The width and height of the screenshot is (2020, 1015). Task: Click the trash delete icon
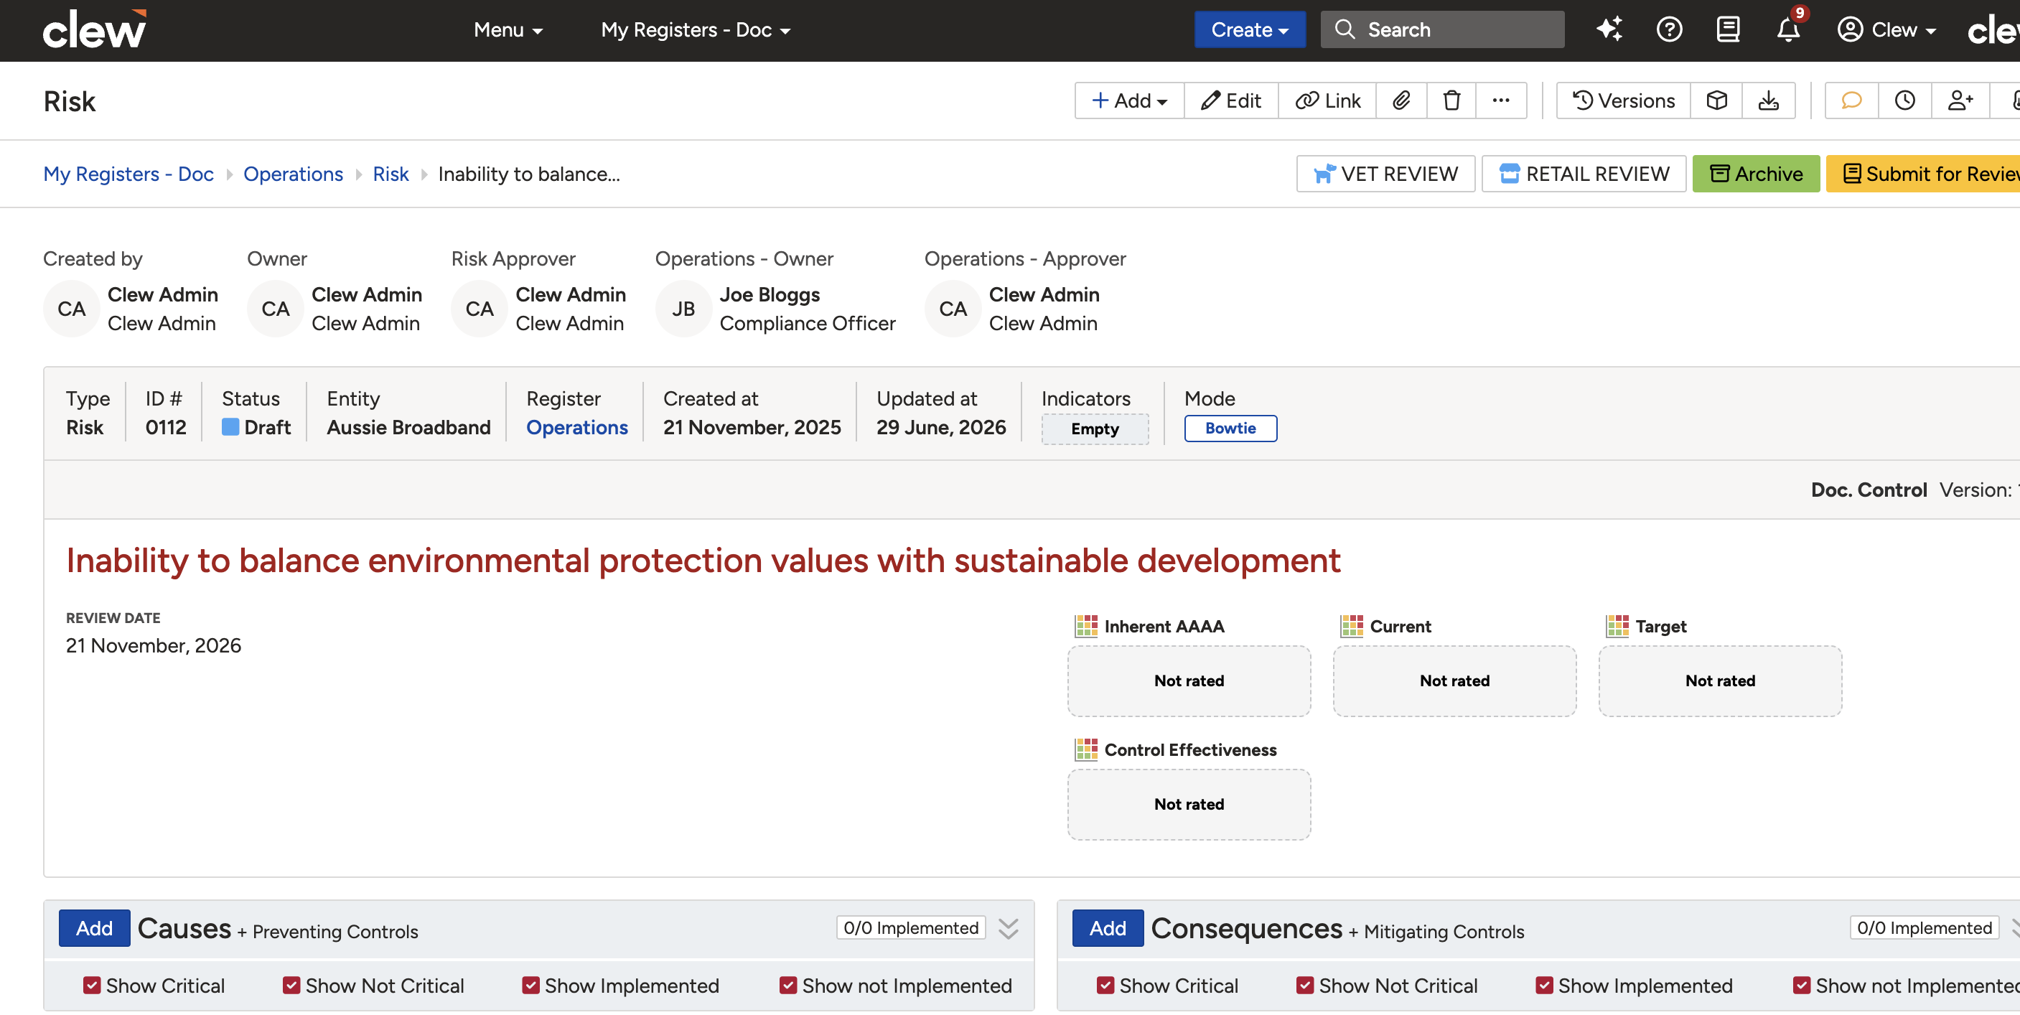1451,100
